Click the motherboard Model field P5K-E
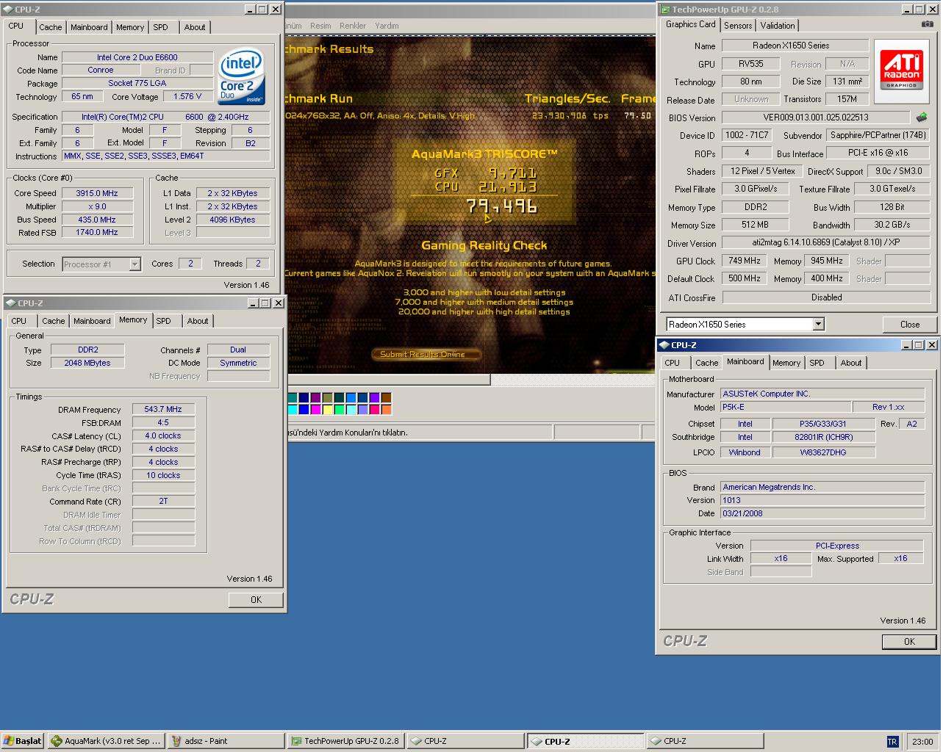Viewport: 943px width, 752px height. 786,407
